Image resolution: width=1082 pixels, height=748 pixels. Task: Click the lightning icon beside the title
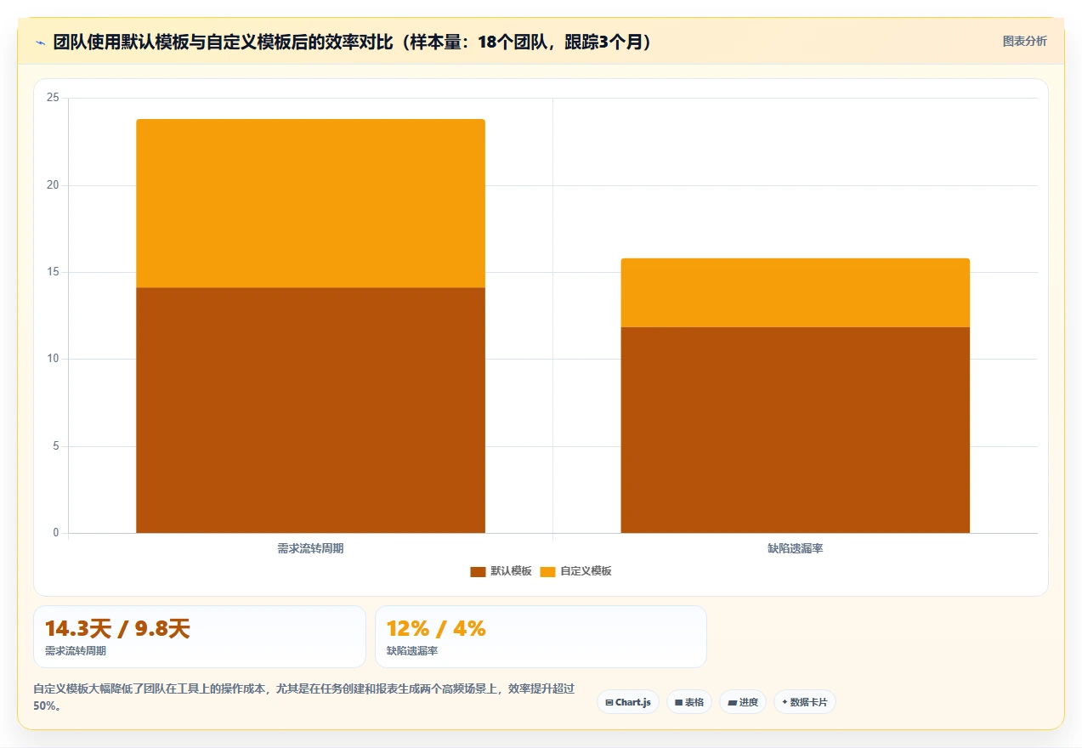coord(40,42)
